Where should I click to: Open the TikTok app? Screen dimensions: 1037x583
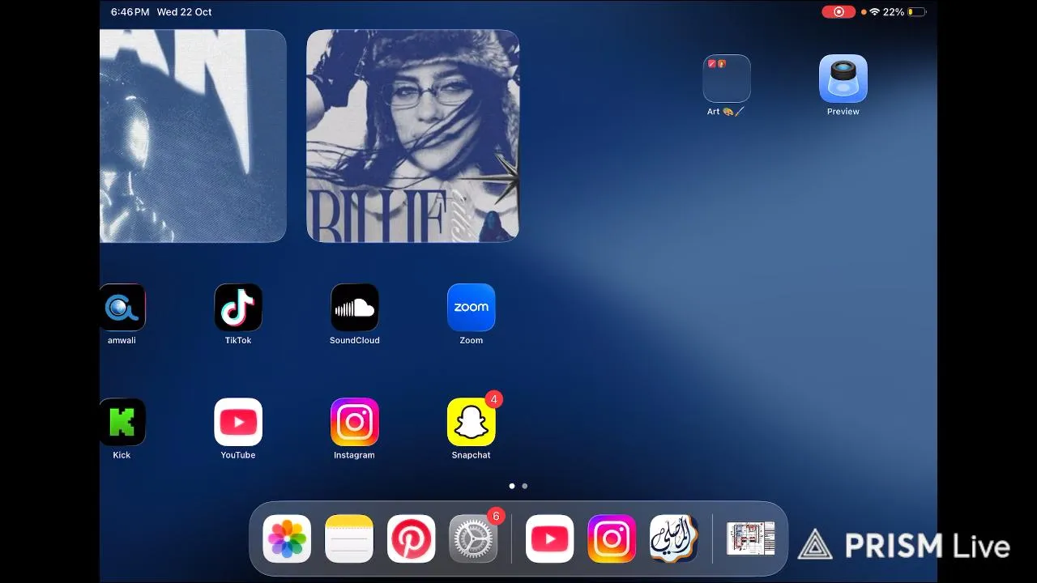(238, 308)
